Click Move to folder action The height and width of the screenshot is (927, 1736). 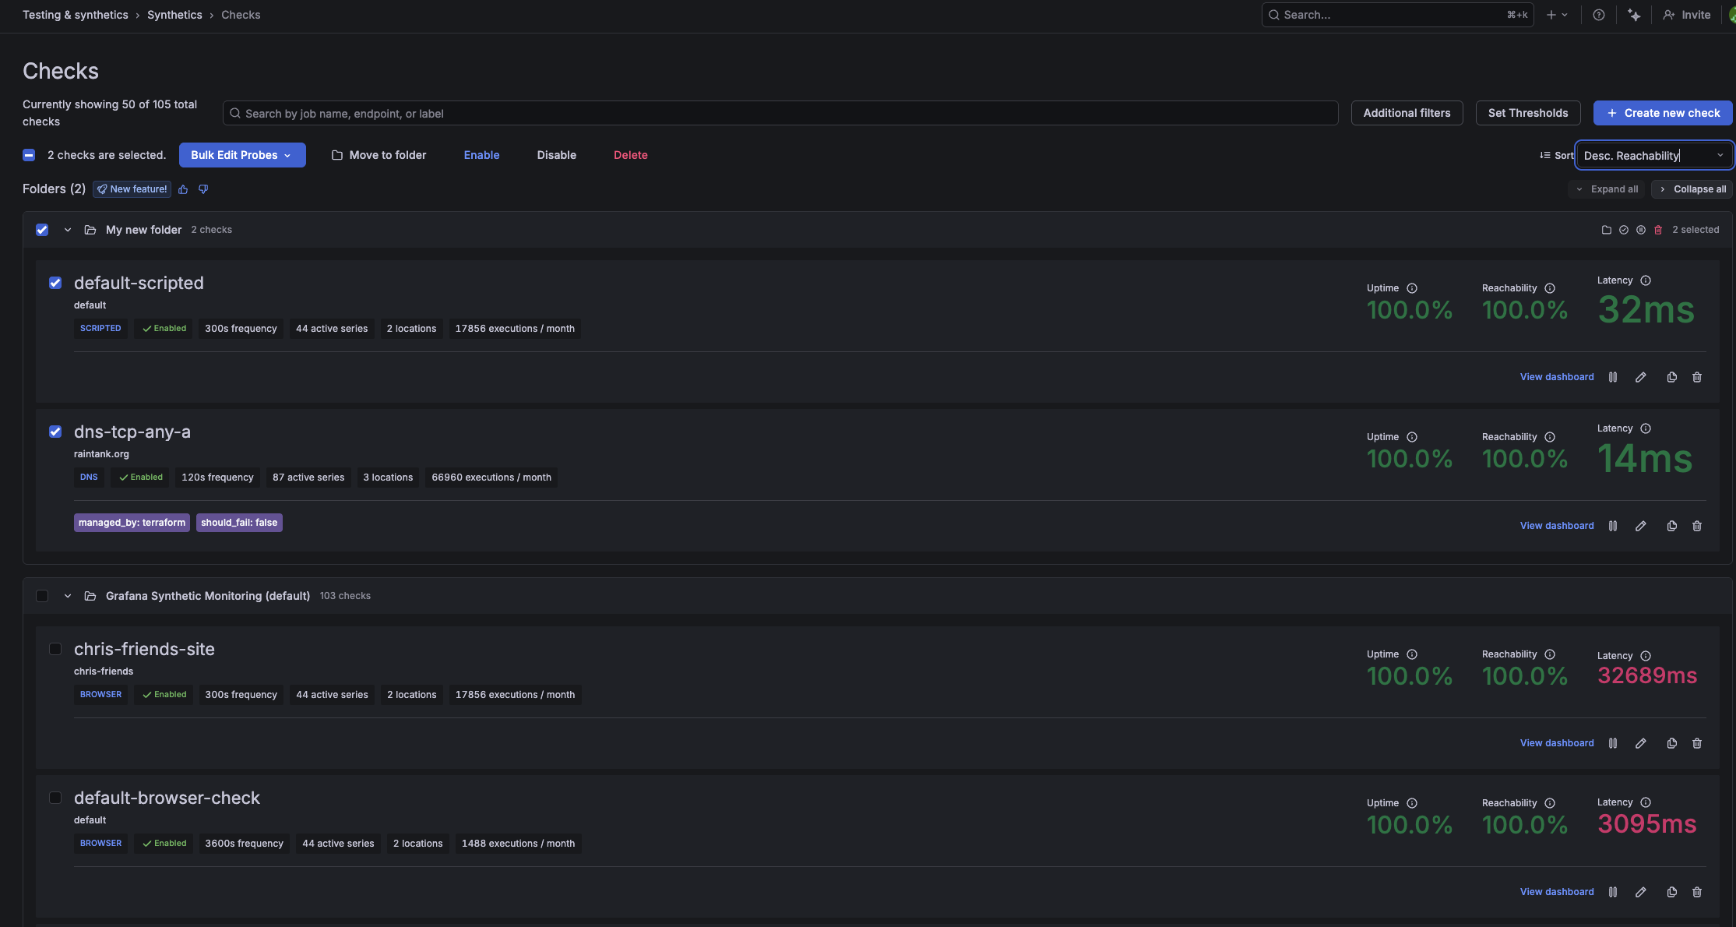point(379,155)
